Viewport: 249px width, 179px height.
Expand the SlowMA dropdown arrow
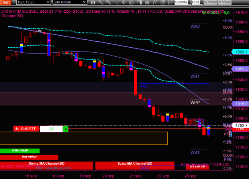189,2
